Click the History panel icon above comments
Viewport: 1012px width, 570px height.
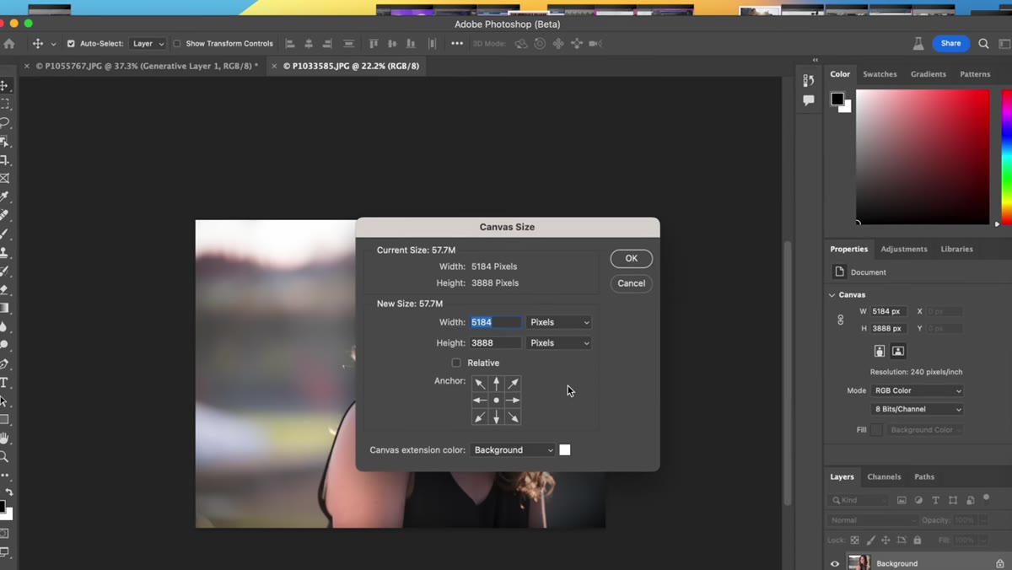click(809, 80)
